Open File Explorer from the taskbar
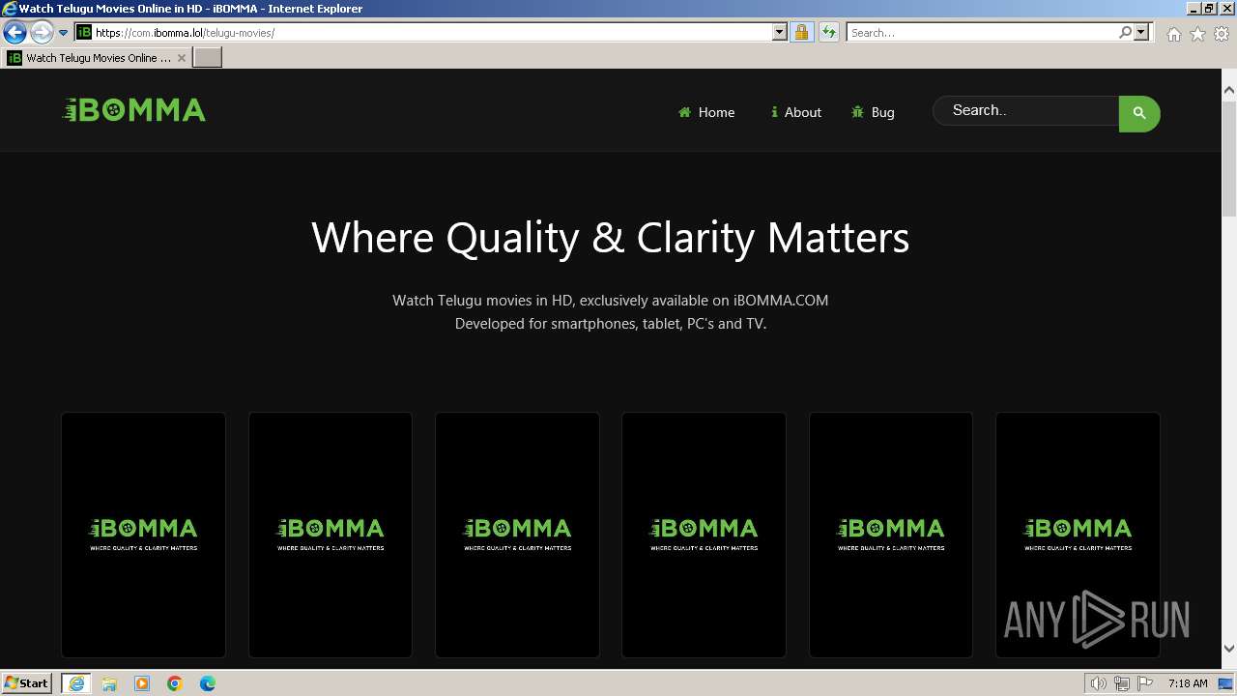The height and width of the screenshot is (696, 1237). pos(109,683)
